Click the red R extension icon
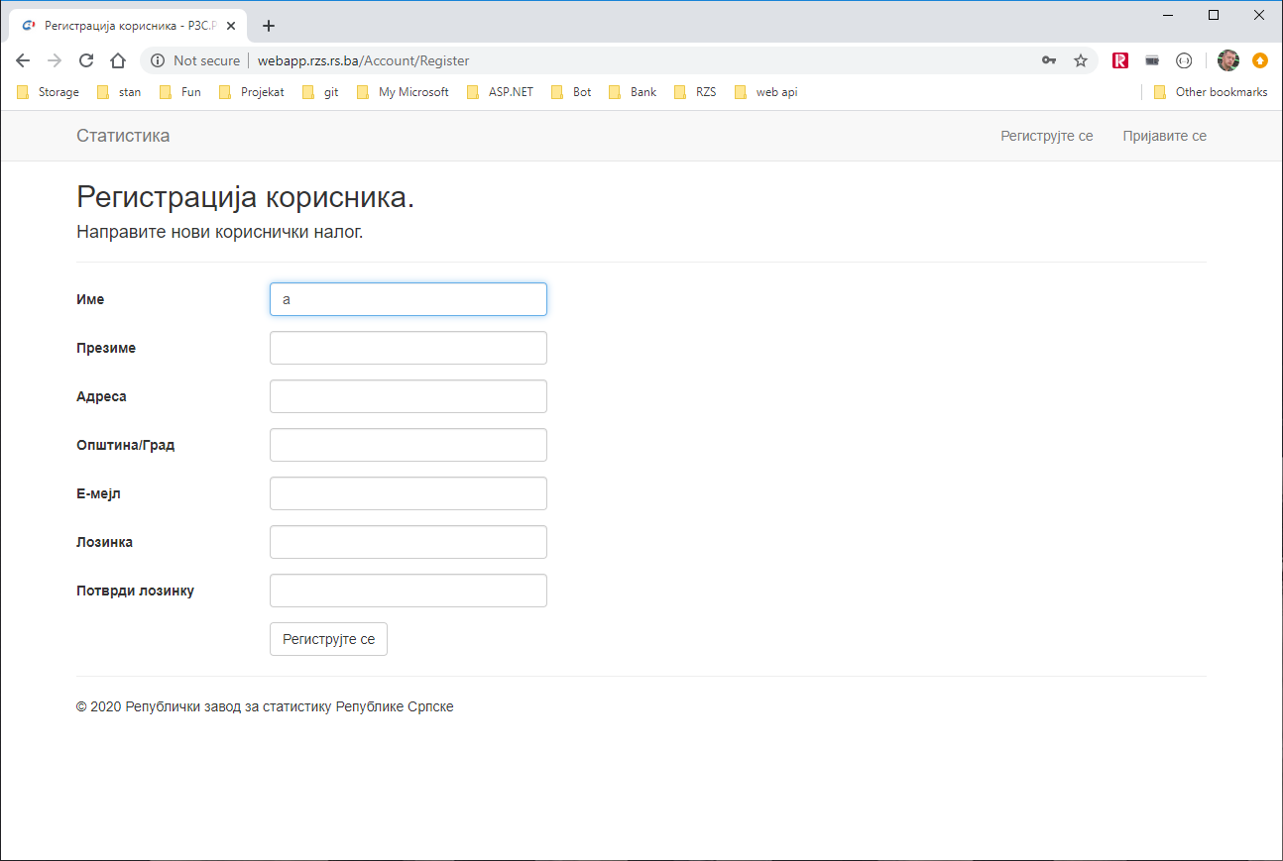 1120,60
